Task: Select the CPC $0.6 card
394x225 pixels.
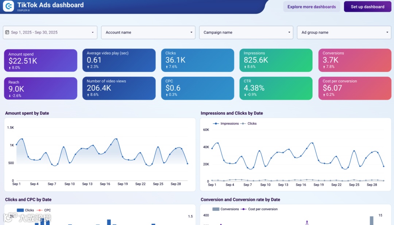Action: (197, 88)
